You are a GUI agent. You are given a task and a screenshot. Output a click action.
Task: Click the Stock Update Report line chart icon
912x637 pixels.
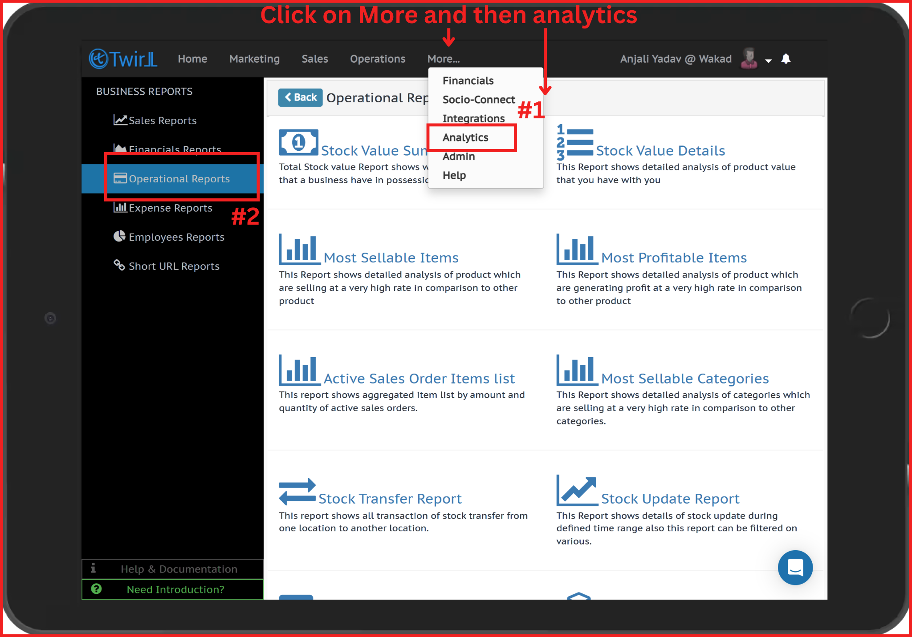(577, 491)
